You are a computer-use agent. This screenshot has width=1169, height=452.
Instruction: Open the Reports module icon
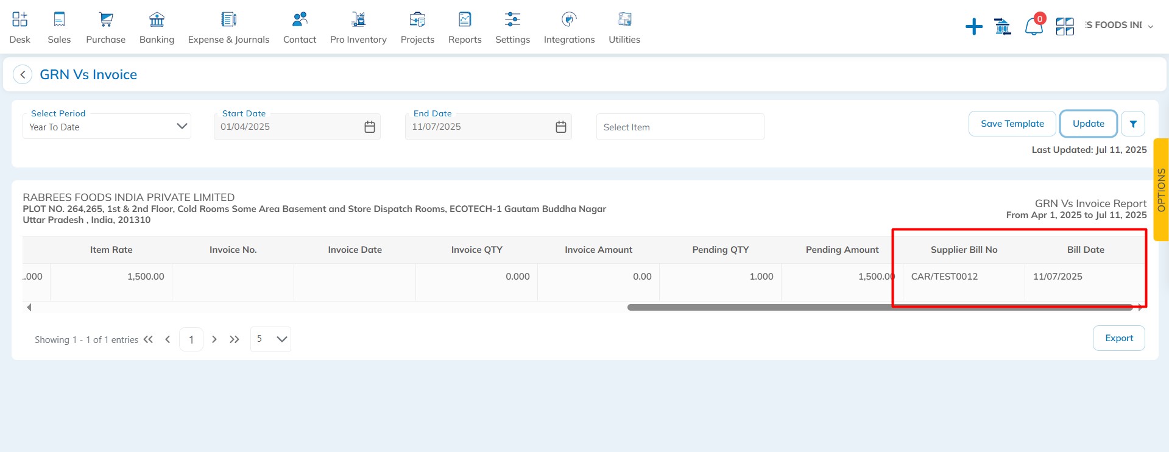pos(465,19)
